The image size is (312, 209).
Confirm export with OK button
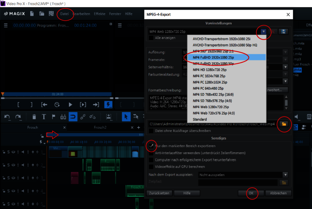pos(251,193)
